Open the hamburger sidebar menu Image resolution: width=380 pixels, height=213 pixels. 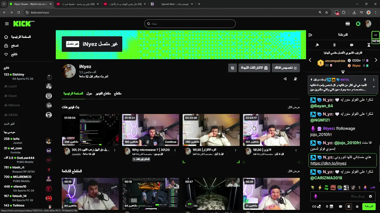(x=7, y=24)
